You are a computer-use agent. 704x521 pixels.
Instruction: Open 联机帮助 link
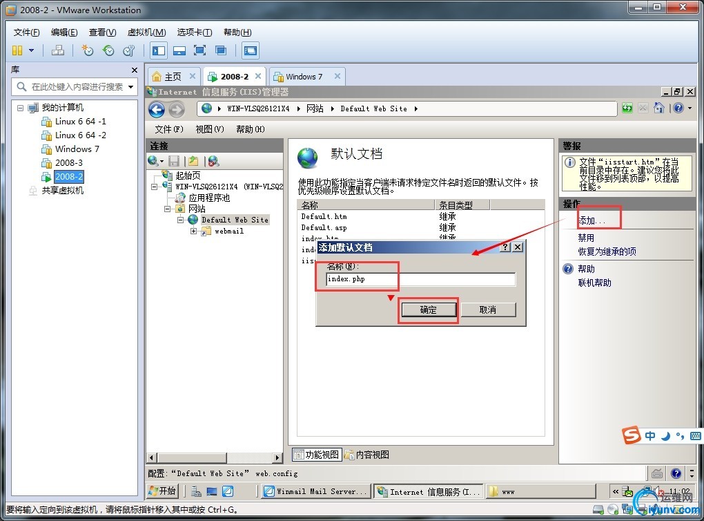[594, 283]
